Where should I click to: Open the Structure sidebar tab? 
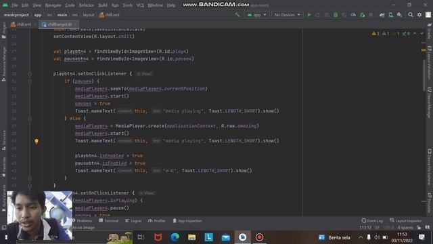3,140
